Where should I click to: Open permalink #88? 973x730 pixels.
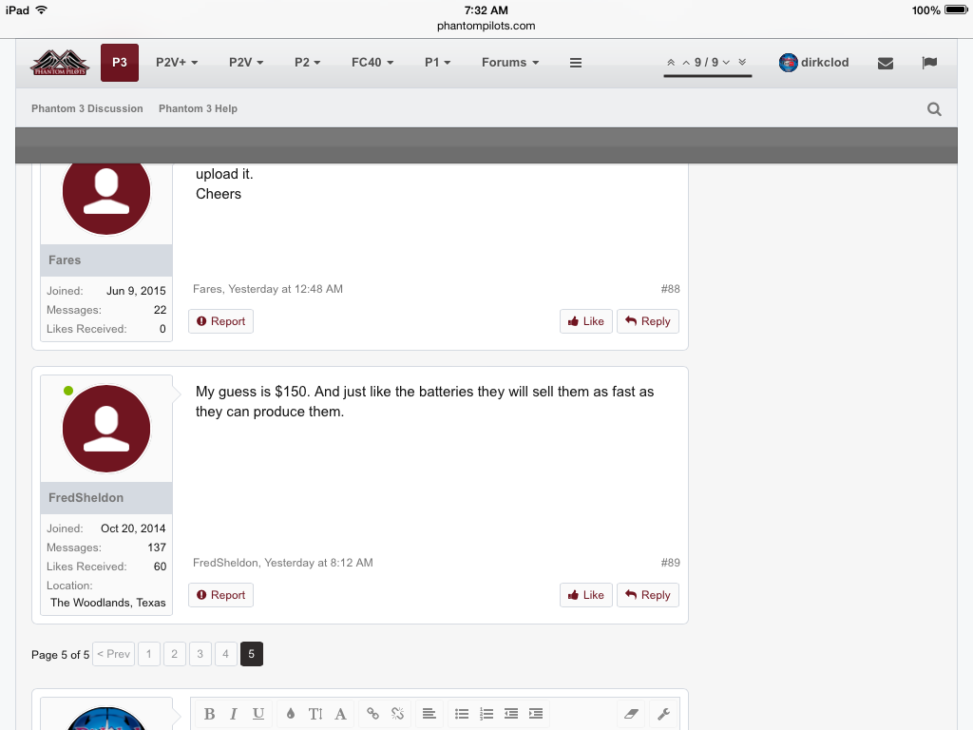coord(670,289)
